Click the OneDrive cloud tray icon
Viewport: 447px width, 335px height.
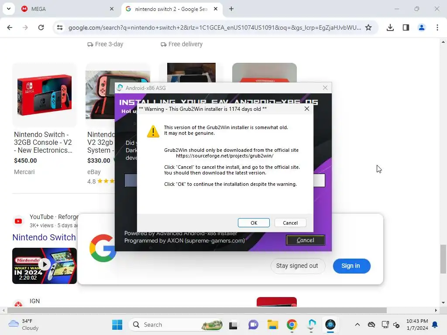click(x=371, y=325)
